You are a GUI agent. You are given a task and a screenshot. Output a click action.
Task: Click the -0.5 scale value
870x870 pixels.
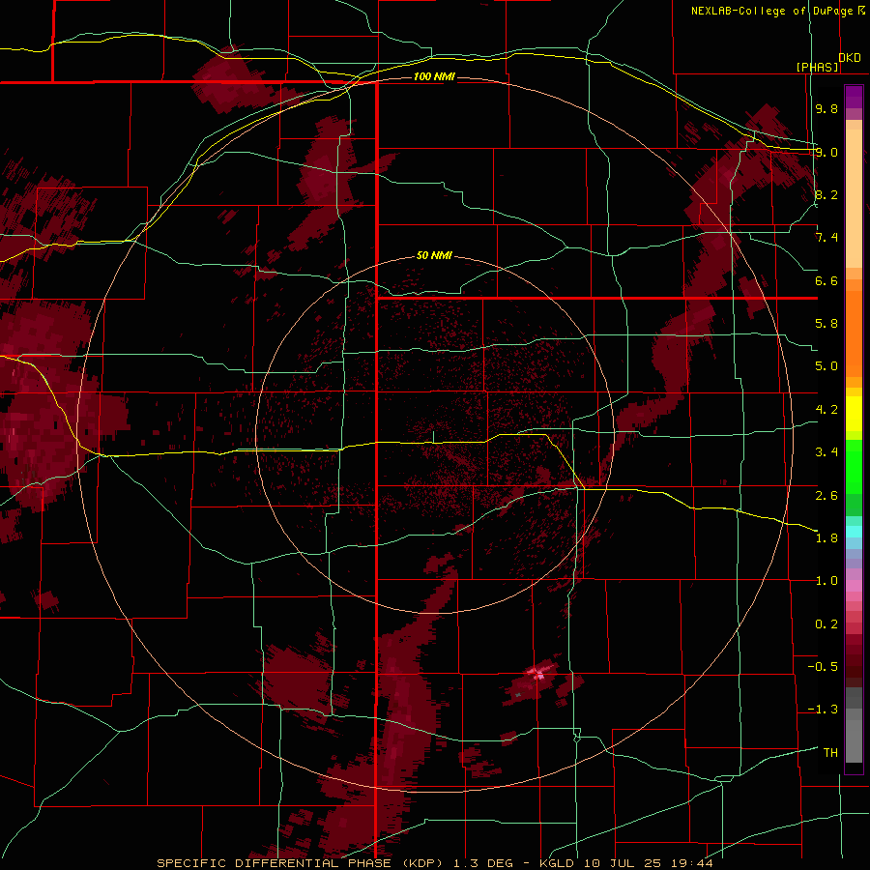pyautogui.click(x=823, y=667)
